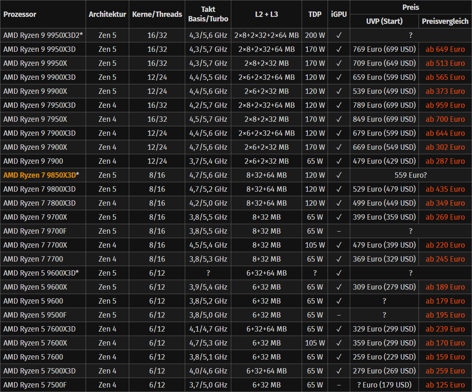The width and height of the screenshot is (472, 392).
Task: Open price link 'ab 649 Euro' for 9950X3D
Action: click(445, 49)
